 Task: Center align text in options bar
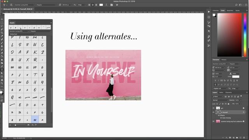coord(93,5)
